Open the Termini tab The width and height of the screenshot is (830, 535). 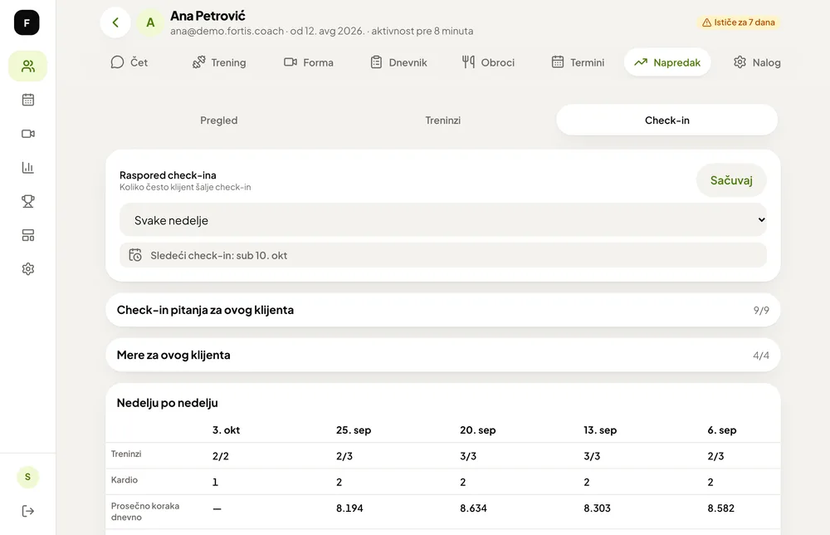[x=578, y=62]
